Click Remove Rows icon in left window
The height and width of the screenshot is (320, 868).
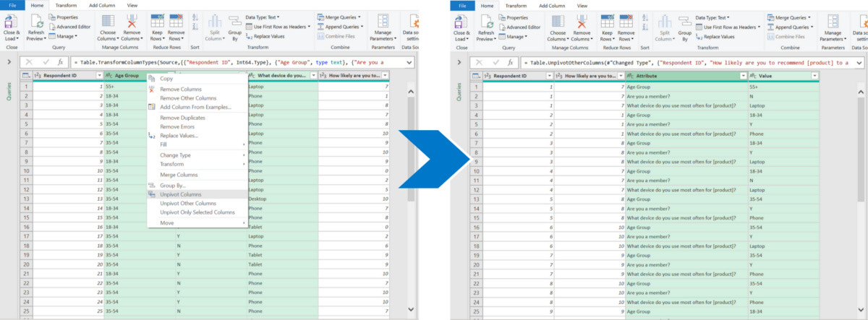176,21
